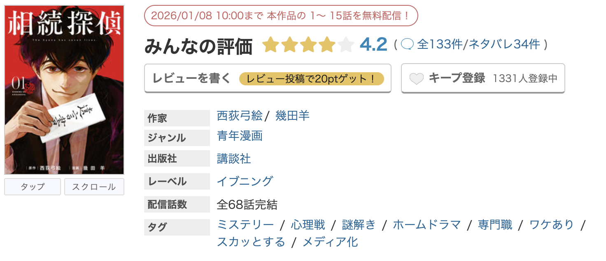Toggle keep registration via キープ登録
The width and height of the screenshot is (606, 261).
[457, 78]
